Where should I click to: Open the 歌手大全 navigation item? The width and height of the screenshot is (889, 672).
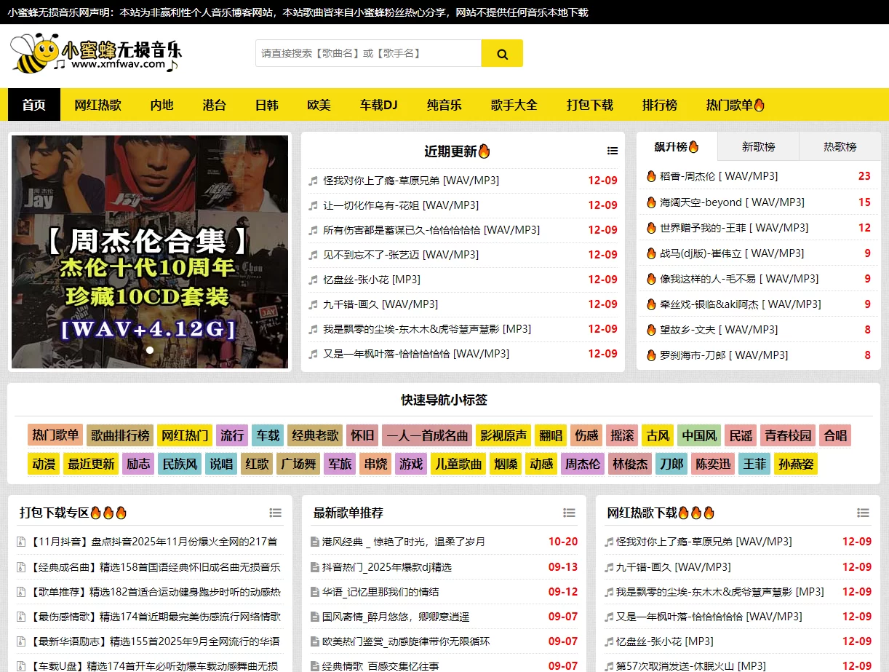(513, 104)
